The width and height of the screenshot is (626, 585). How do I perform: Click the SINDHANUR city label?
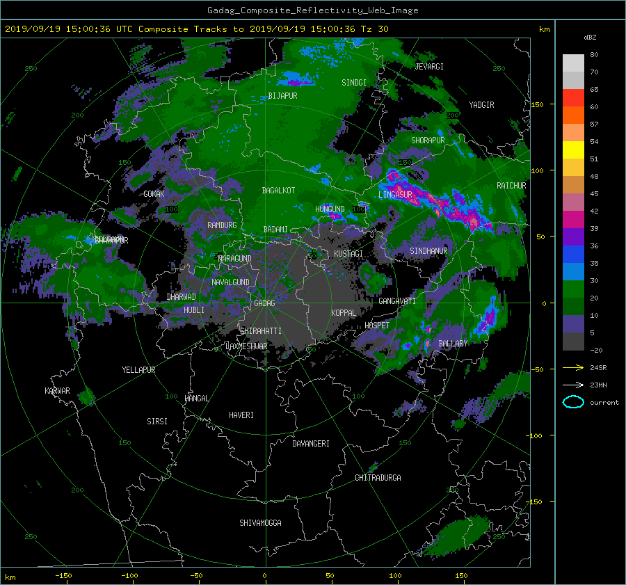point(428,251)
